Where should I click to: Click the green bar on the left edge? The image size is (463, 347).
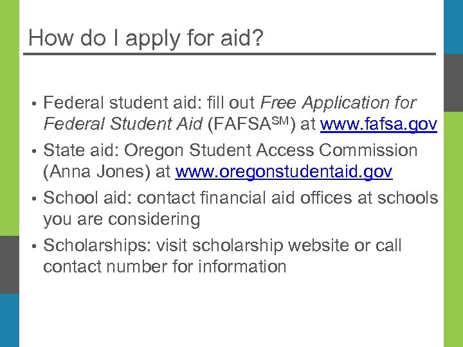coord(9,116)
